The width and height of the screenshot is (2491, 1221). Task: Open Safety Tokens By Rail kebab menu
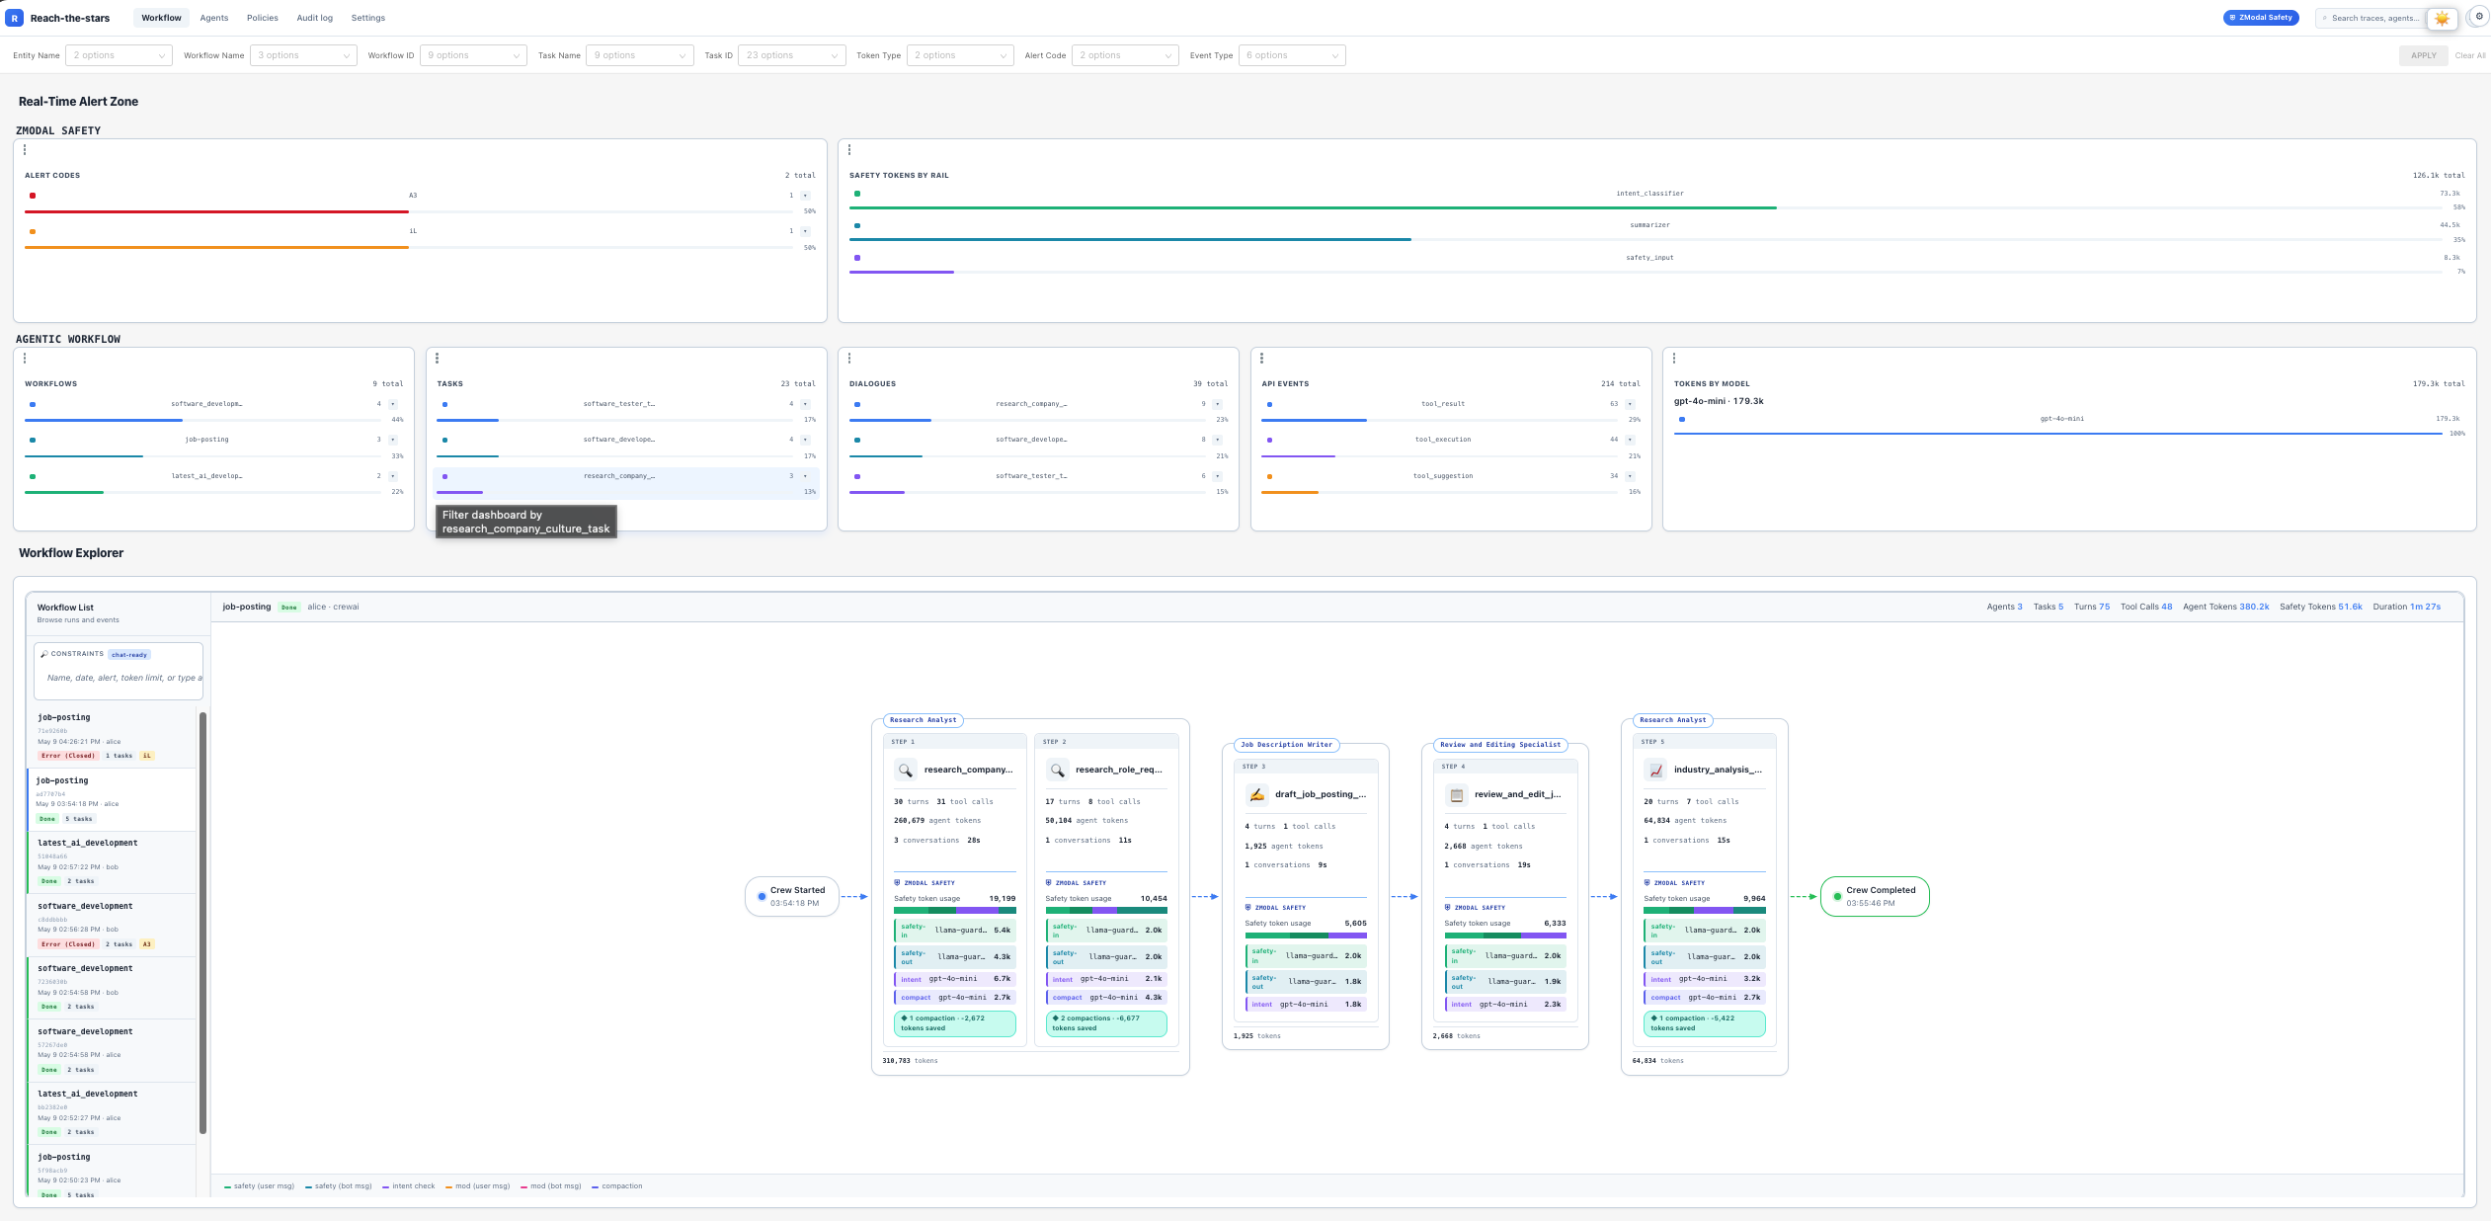(x=849, y=150)
